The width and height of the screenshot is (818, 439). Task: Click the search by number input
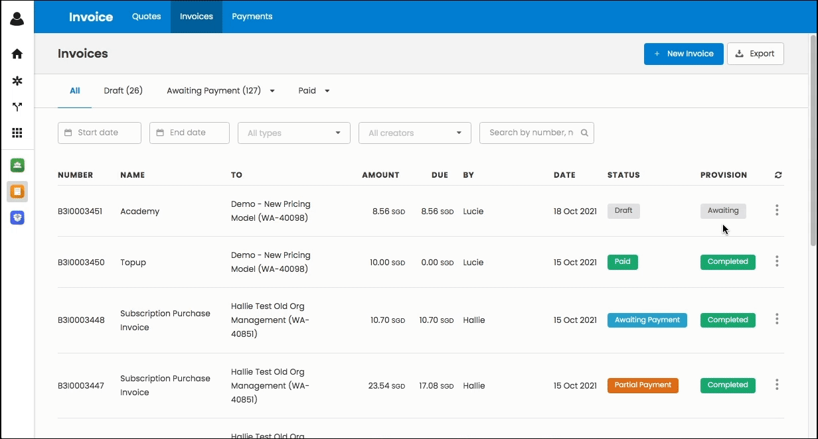[x=536, y=133]
